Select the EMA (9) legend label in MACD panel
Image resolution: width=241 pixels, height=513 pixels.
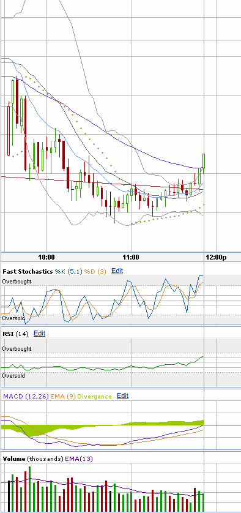[x=63, y=397]
